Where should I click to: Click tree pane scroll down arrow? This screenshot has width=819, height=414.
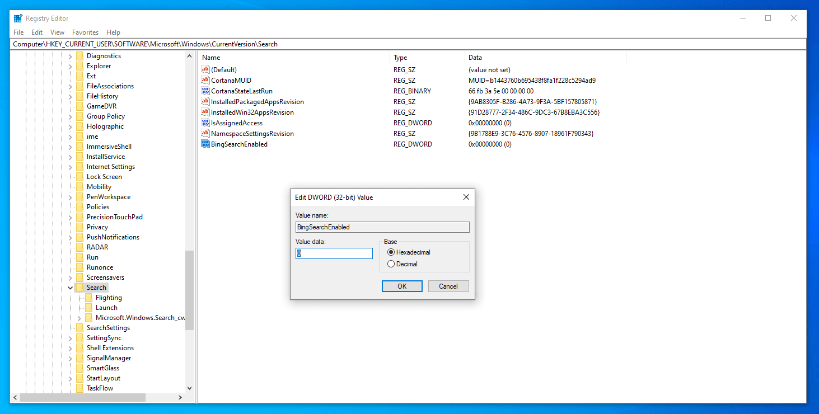click(189, 388)
